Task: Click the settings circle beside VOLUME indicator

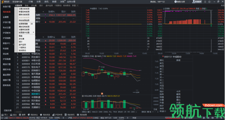Action: click(83, 96)
